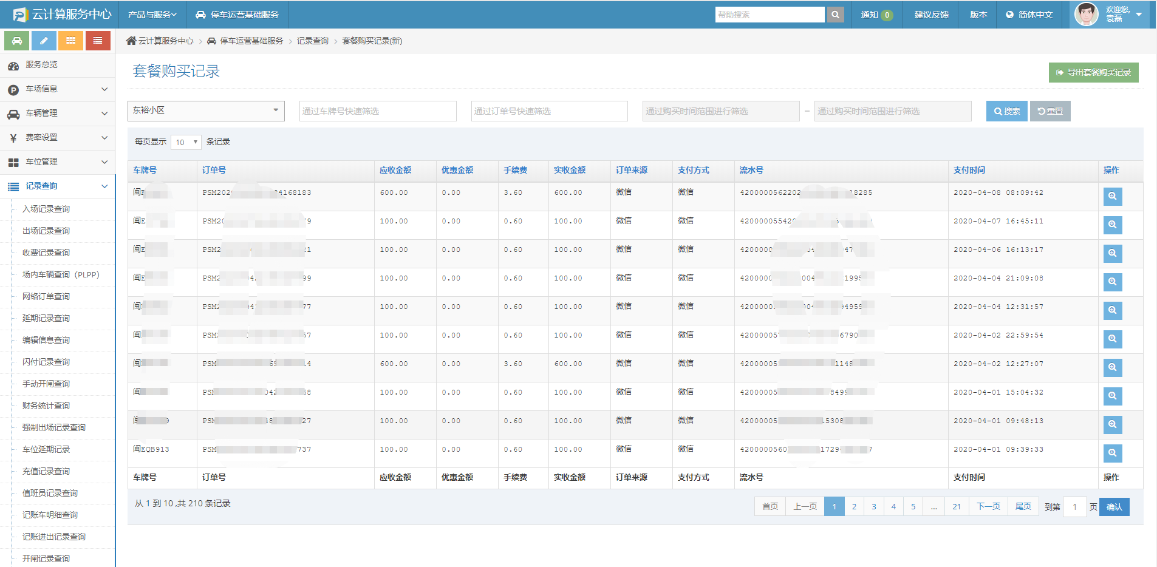Click the blue pencil edit icon button

tap(44, 41)
